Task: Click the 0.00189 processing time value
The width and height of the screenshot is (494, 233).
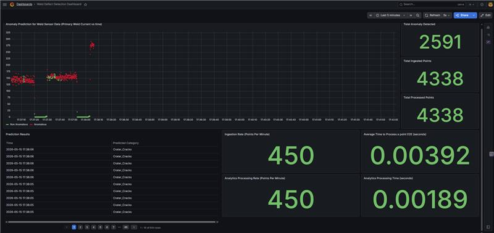Action: point(420,200)
